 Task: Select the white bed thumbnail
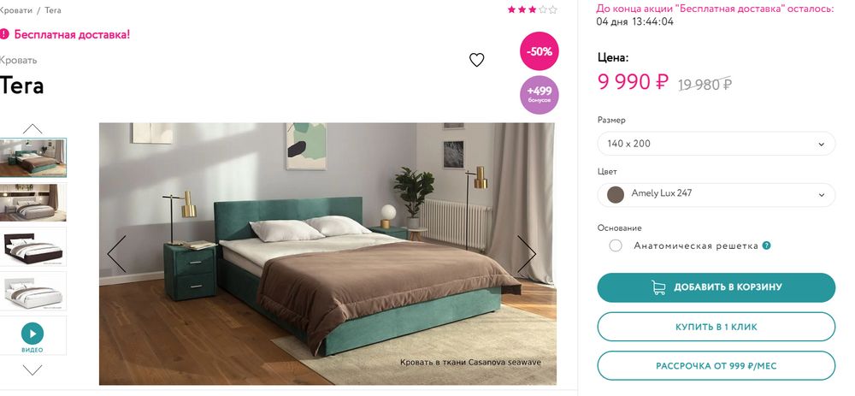(x=32, y=292)
